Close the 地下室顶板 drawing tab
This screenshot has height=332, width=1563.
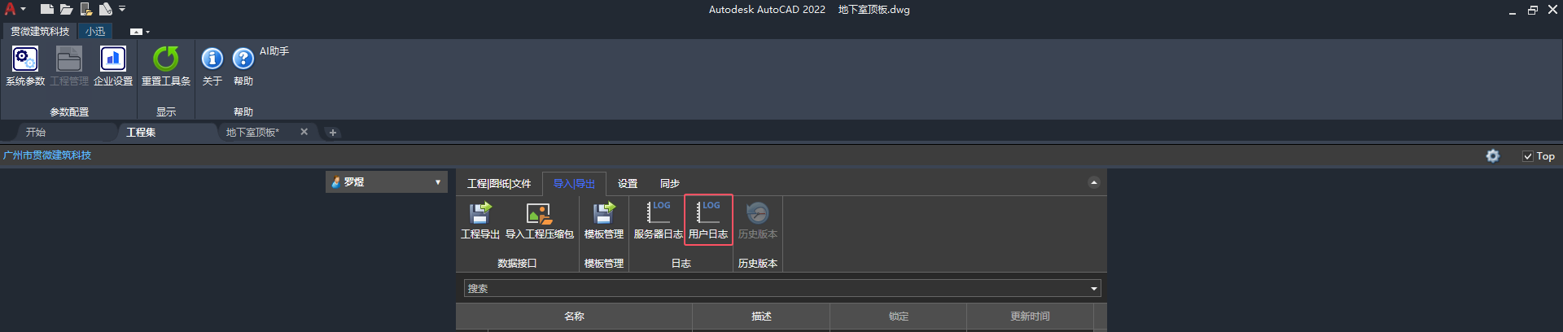tap(304, 132)
